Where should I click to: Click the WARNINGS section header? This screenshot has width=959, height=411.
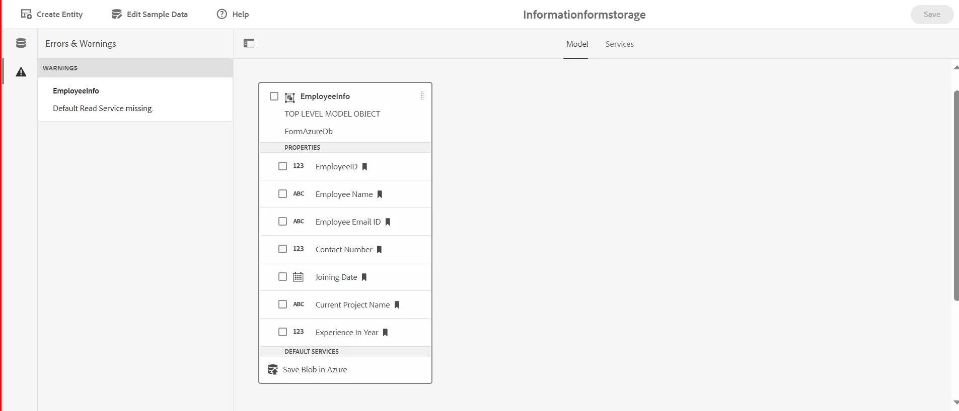coord(135,68)
